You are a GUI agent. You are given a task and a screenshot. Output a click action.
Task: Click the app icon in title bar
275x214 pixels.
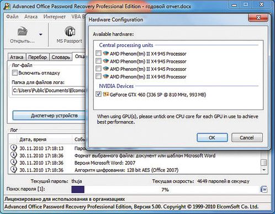(7, 6)
